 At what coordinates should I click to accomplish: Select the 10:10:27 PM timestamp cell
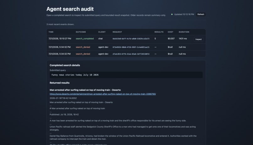[x=60, y=39]
